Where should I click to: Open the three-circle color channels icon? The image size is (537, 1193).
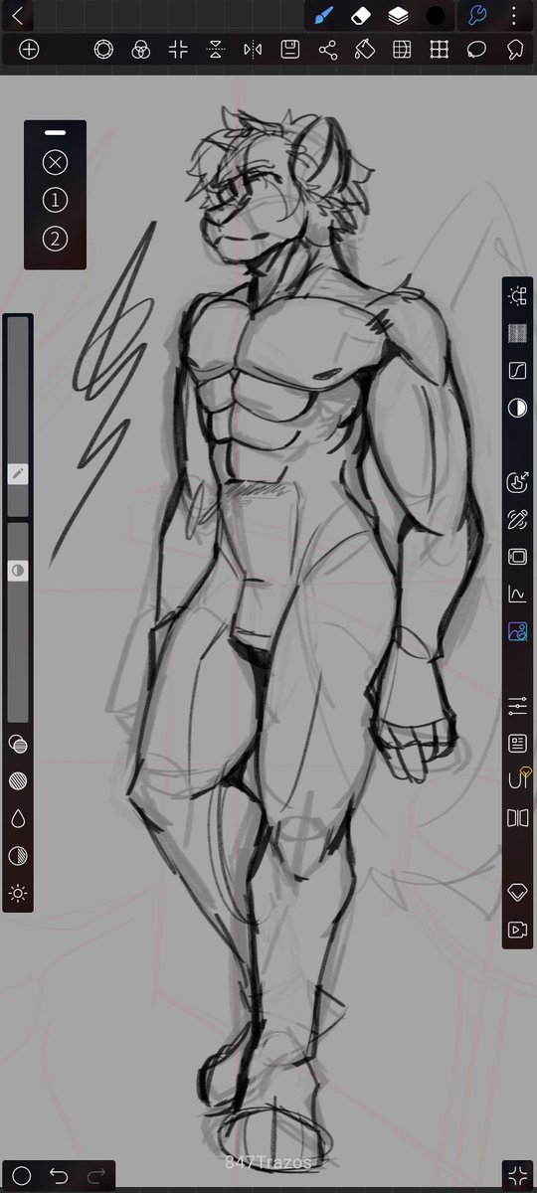click(141, 50)
